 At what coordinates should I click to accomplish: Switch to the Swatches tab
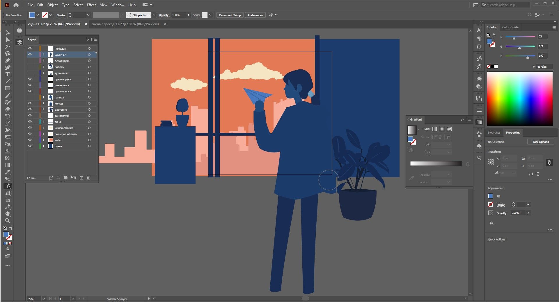point(494,133)
